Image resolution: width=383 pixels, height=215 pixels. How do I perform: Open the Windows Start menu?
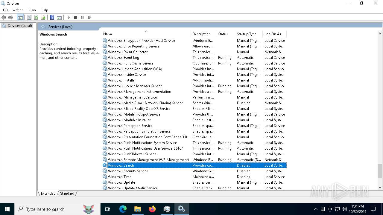(7, 209)
